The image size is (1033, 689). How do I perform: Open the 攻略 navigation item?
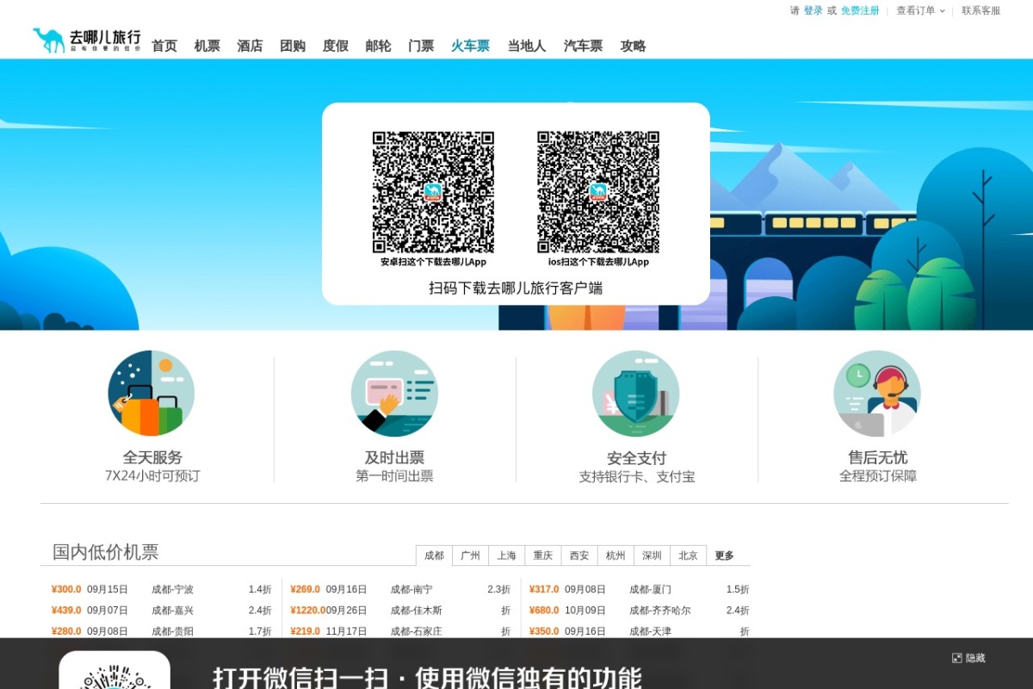[633, 46]
